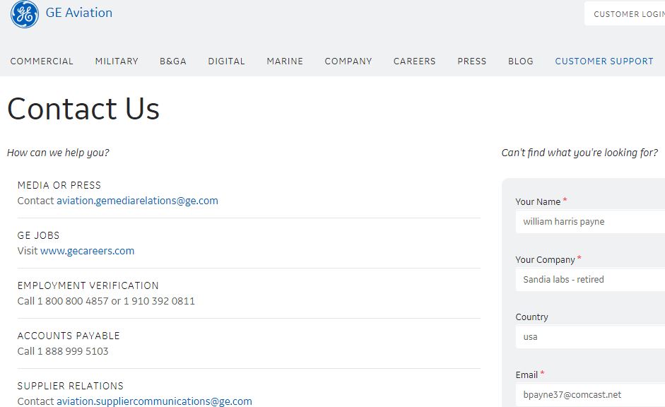The image size is (665, 407).
Task: Click the 'Country' field label
Action: click(532, 317)
